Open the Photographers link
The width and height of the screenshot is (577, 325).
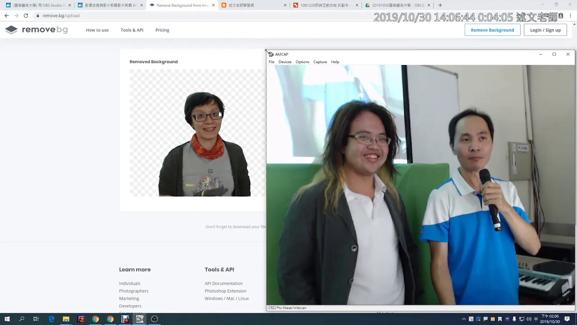tap(134, 291)
